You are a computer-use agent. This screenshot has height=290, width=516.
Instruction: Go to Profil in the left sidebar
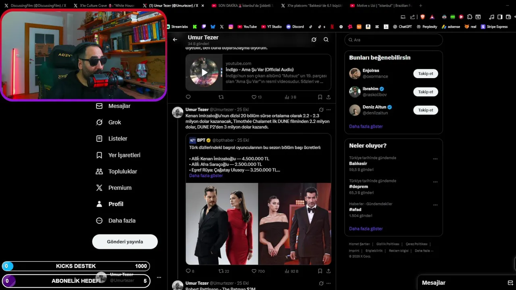(x=110, y=204)
